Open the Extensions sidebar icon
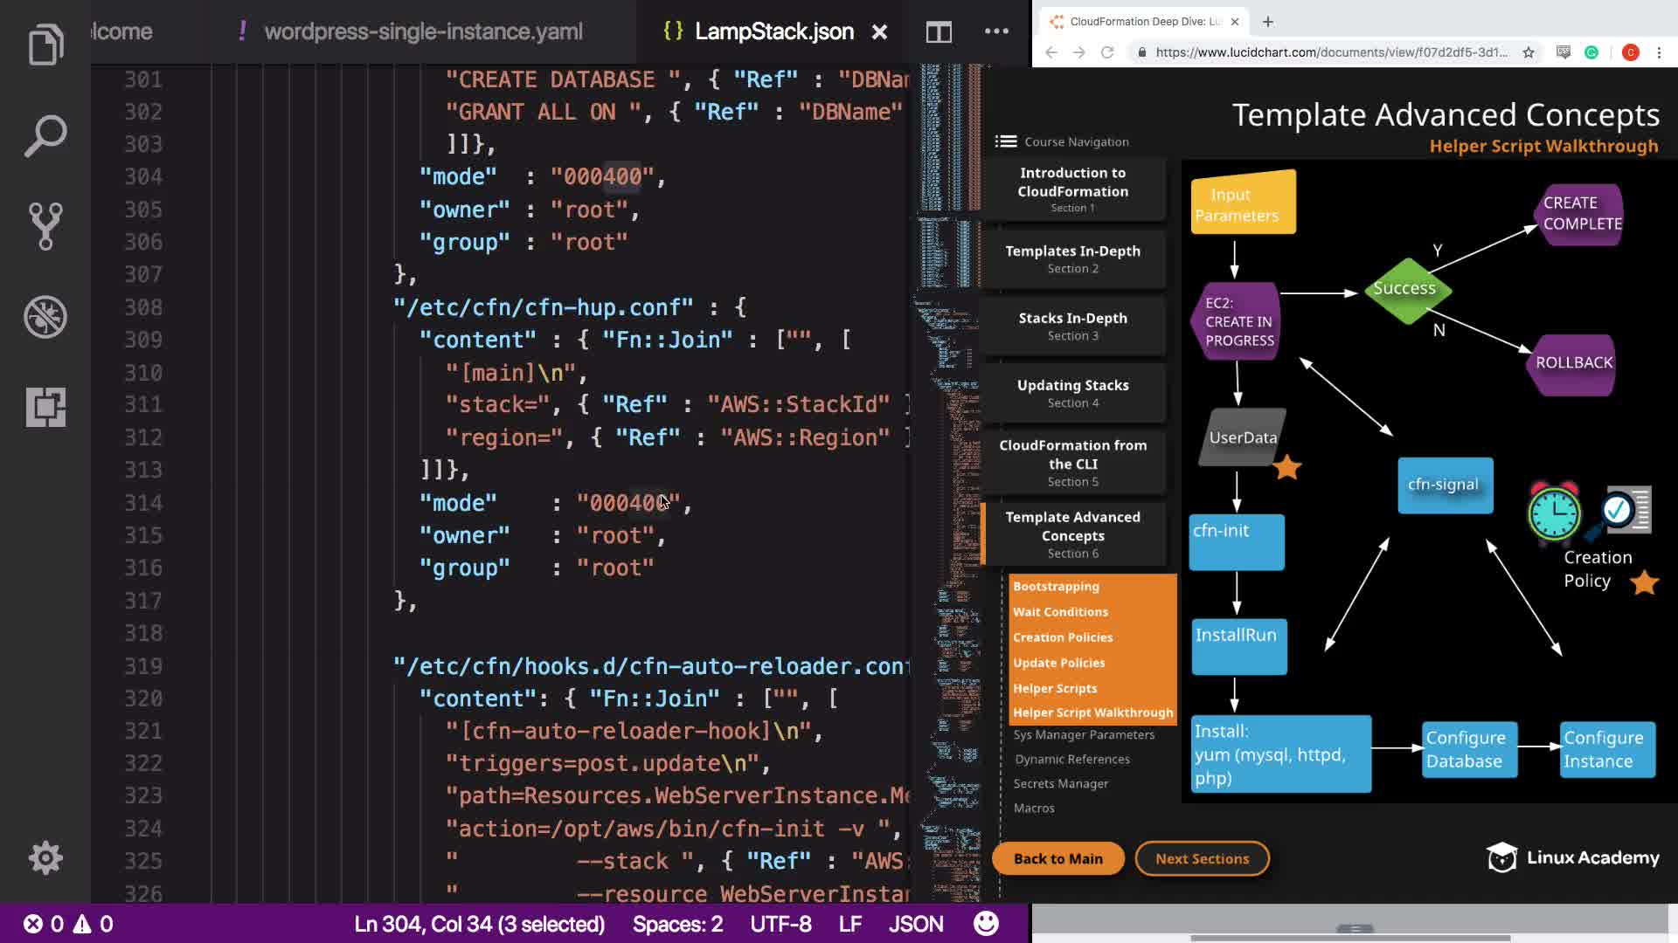1678x943 pixels. [x=45, y=407]
